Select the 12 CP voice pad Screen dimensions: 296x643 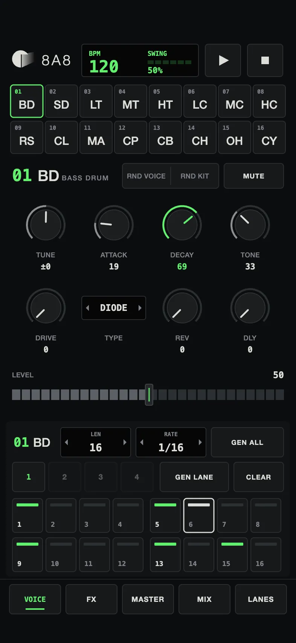131,137
